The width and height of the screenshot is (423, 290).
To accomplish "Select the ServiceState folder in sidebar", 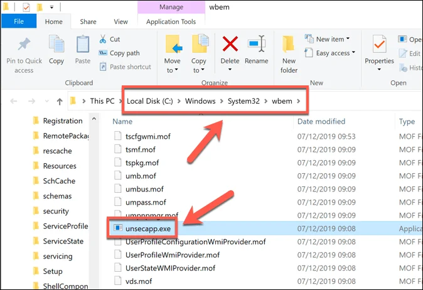I will click(x=58, y=241).
